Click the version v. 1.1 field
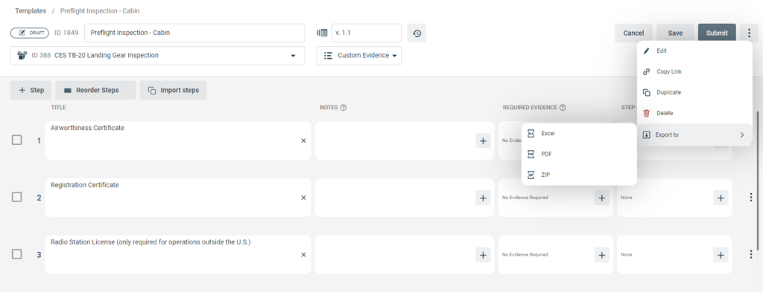 click(x=367, y=33)
